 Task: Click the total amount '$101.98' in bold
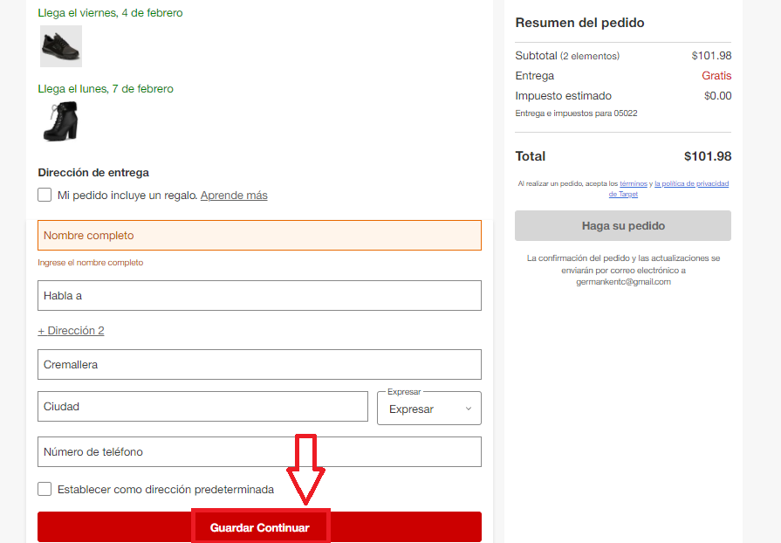(708, 156)
